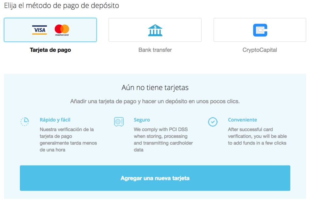Click the Conveniente heading

[x=242, y=120]
